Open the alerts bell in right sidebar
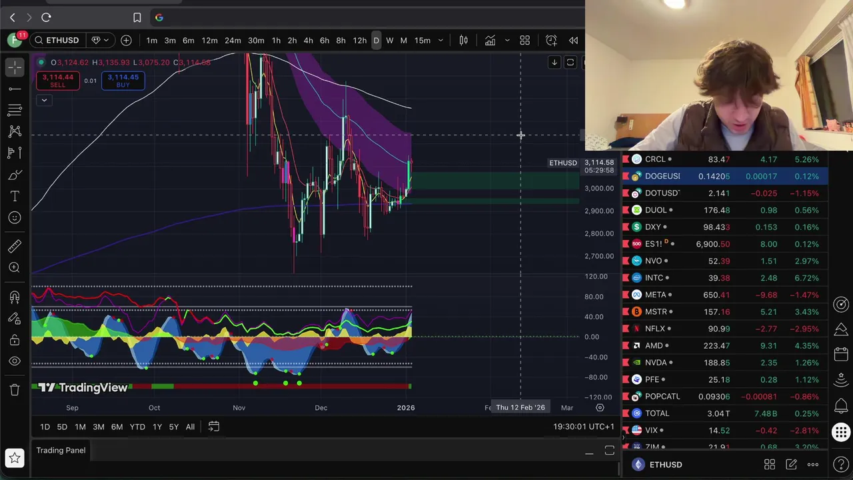Image resolution: width=853 pixels, height=480 pixels. click(841, 406)
